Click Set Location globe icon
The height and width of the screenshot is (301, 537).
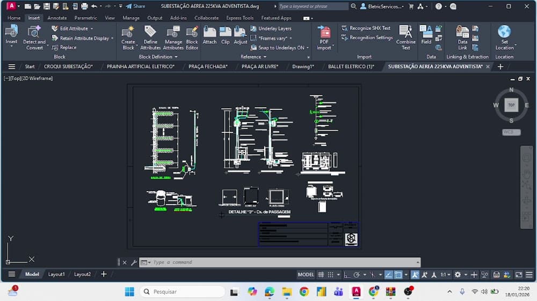click(x=504, y=32)
